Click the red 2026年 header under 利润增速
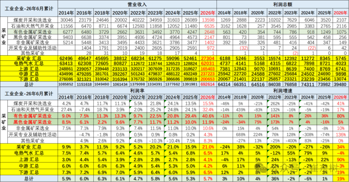 [x=341, y=97]
